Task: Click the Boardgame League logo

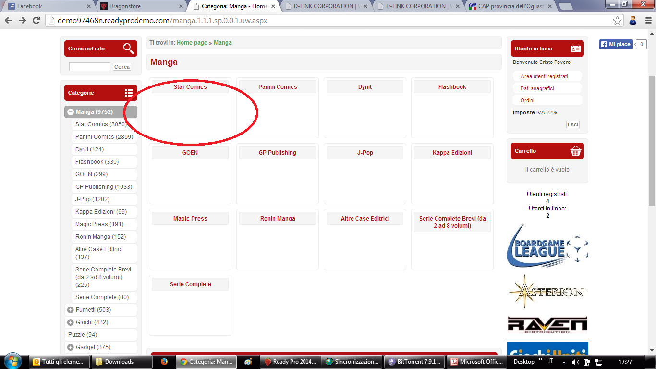Action: click(547, 246)
